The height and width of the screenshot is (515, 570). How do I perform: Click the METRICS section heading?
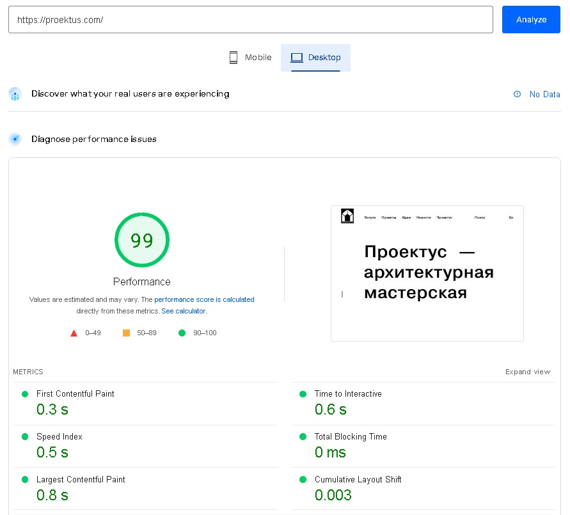[x=28, y=372]
